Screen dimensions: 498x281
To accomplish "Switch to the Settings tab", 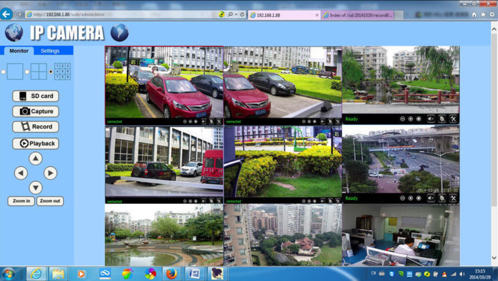I will [x=50, y=51].
